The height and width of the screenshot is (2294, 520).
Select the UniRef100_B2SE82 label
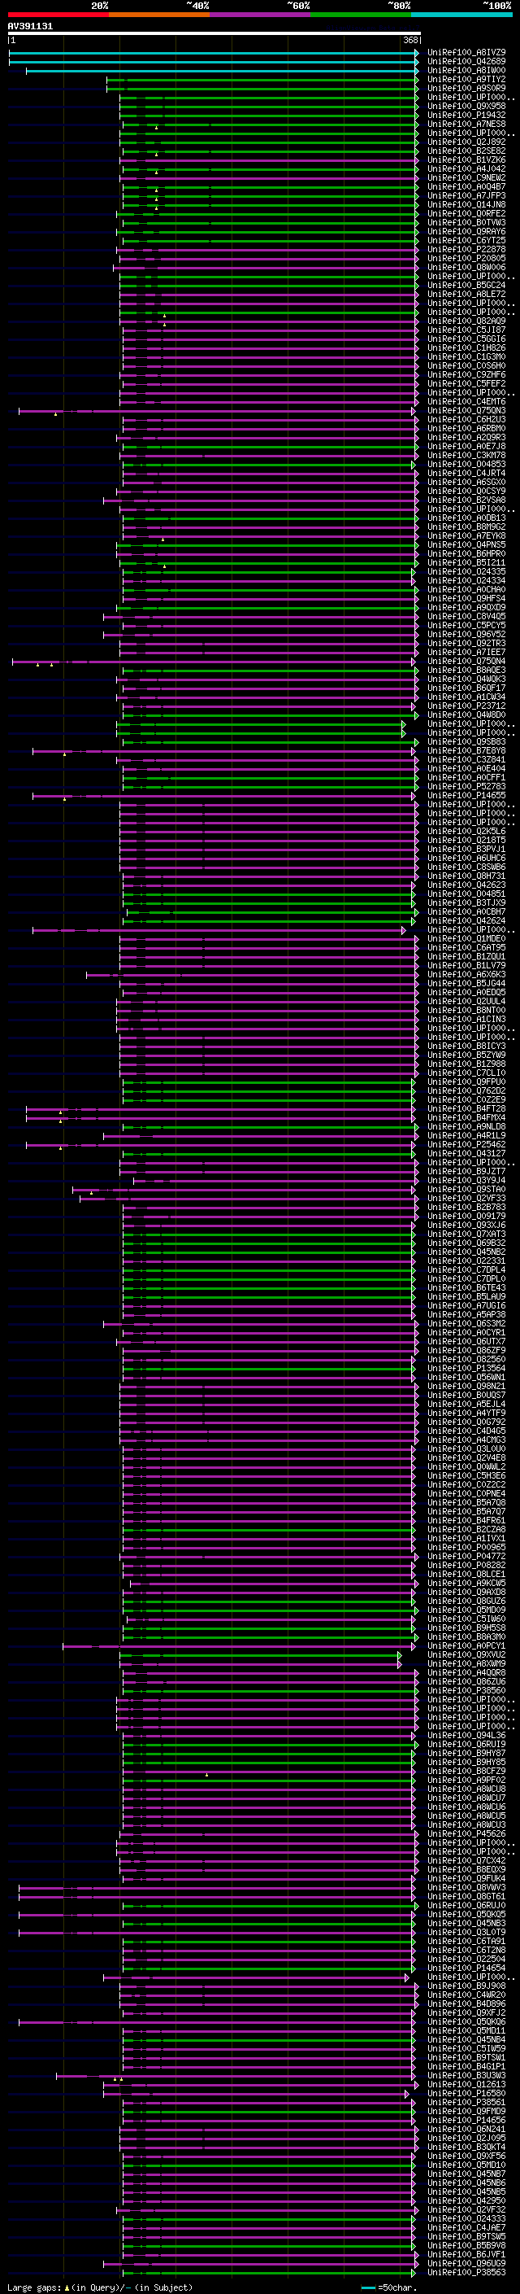pos(466,151)
